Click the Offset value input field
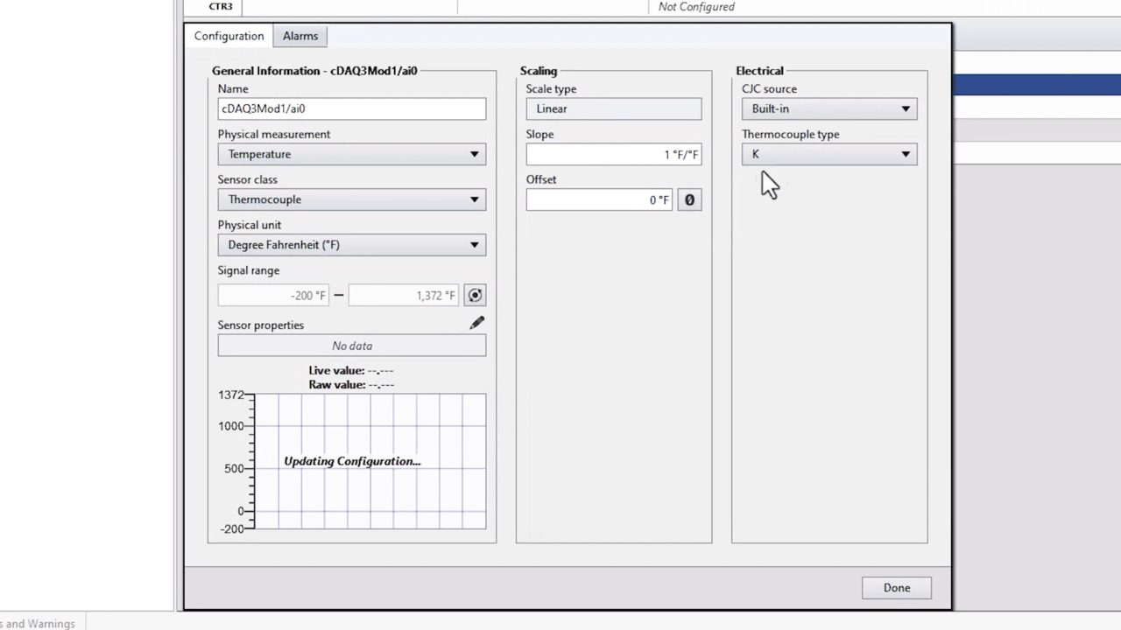Image resolution: width=1121 pixels, height=630 pixels. coord(599,200)
